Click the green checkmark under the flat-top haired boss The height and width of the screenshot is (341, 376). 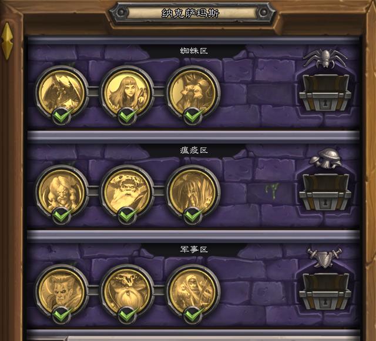point(62,315)
